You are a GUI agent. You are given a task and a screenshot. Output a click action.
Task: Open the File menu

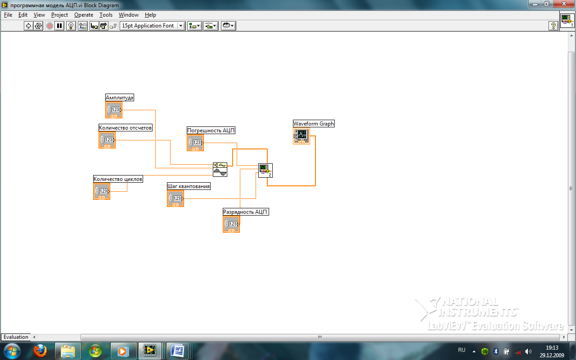(x=8, y=15)
